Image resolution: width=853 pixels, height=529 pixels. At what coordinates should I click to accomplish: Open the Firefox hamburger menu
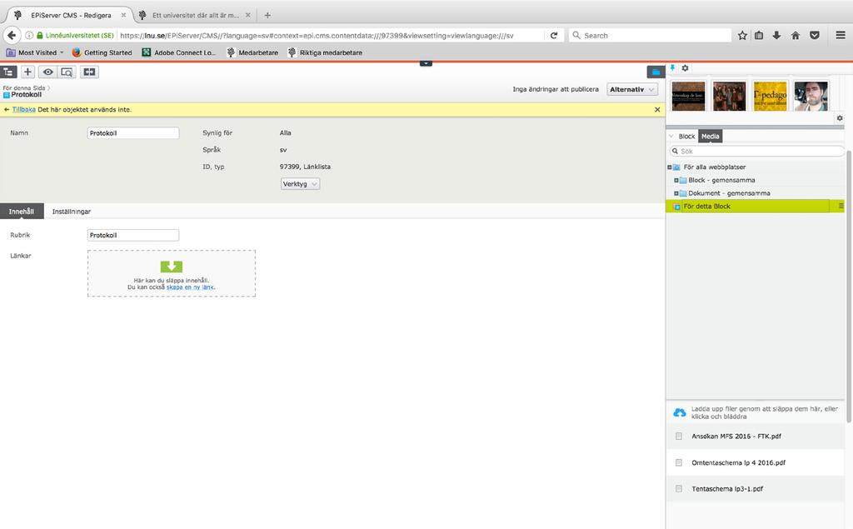[841, 35]
